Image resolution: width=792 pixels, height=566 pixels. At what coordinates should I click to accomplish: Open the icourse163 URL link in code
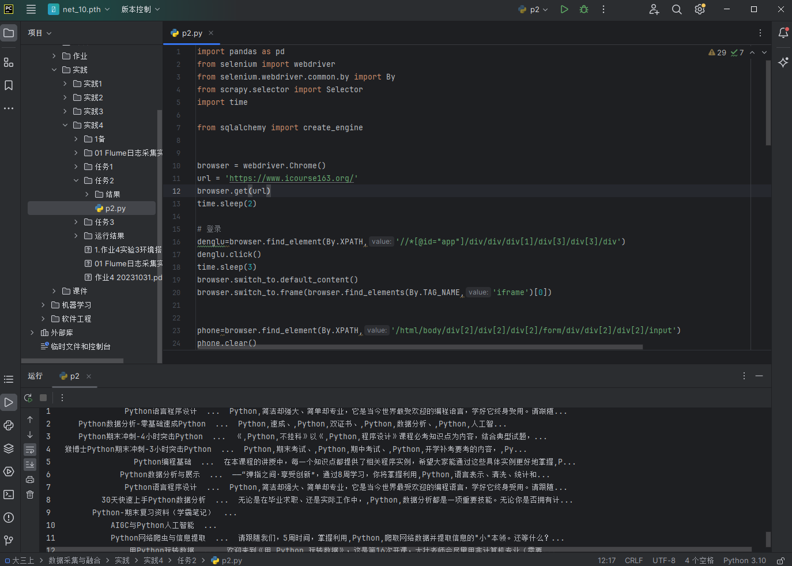(292, 178)
